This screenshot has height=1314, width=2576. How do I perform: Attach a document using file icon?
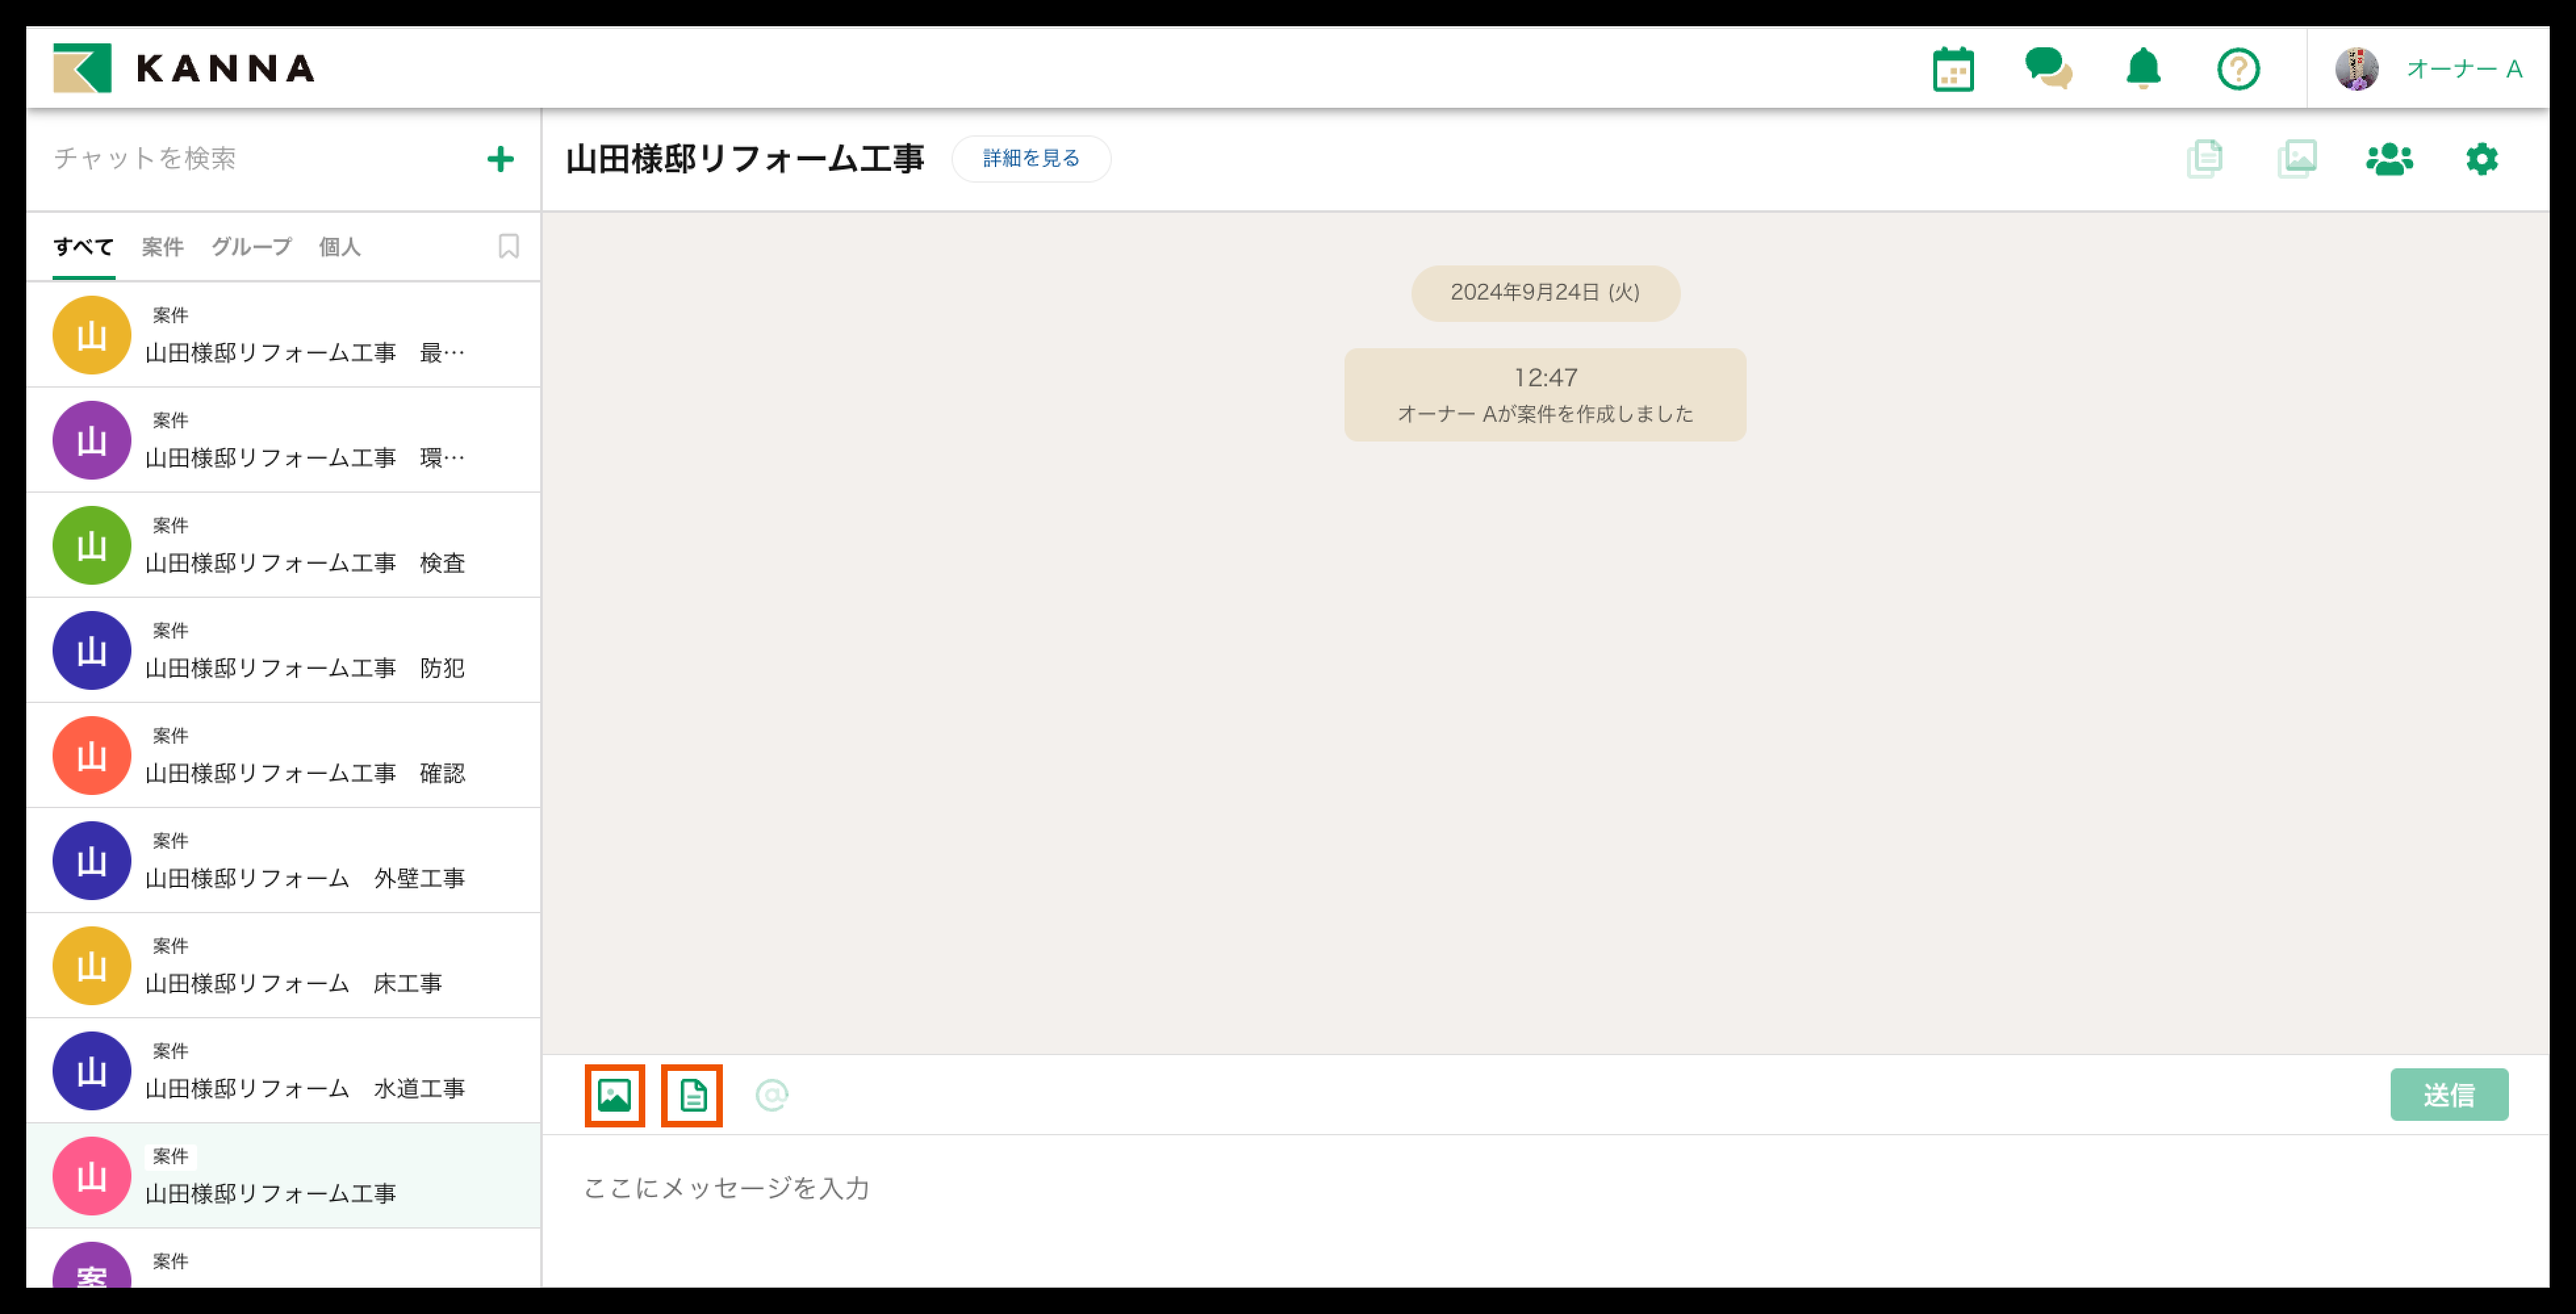[x=692, y=1095]
